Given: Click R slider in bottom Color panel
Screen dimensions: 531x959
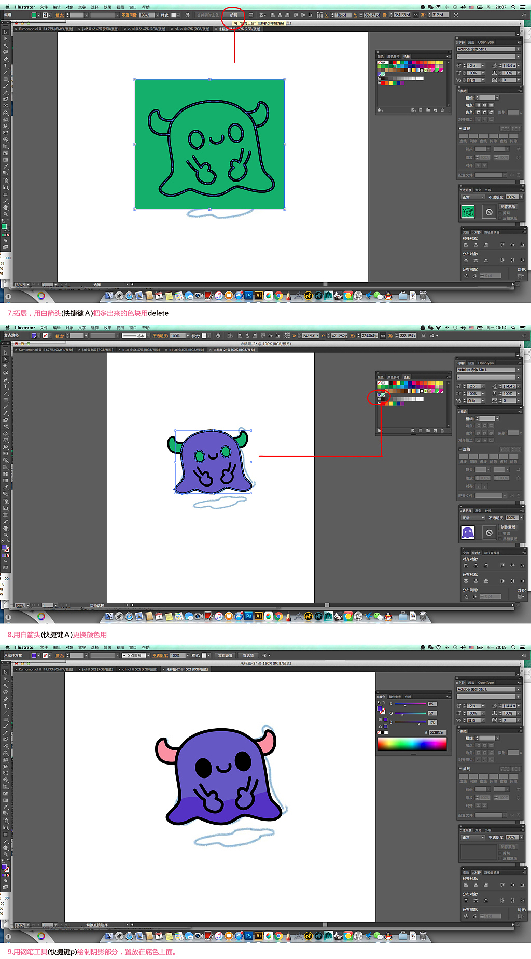Looking at the screenshot, I should point(410,704).
